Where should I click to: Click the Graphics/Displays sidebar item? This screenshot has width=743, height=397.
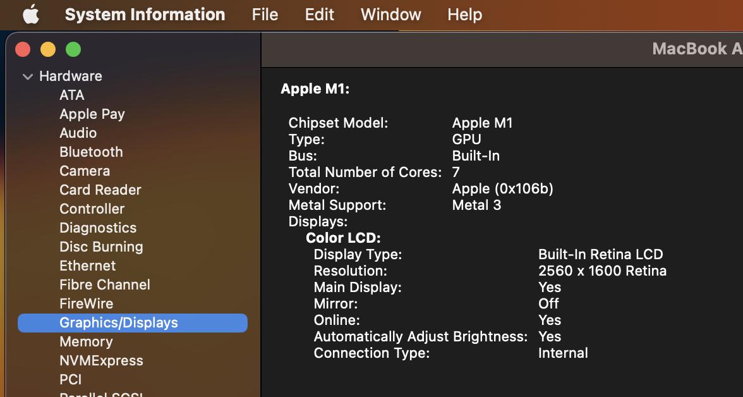click(x=119, y=322)
